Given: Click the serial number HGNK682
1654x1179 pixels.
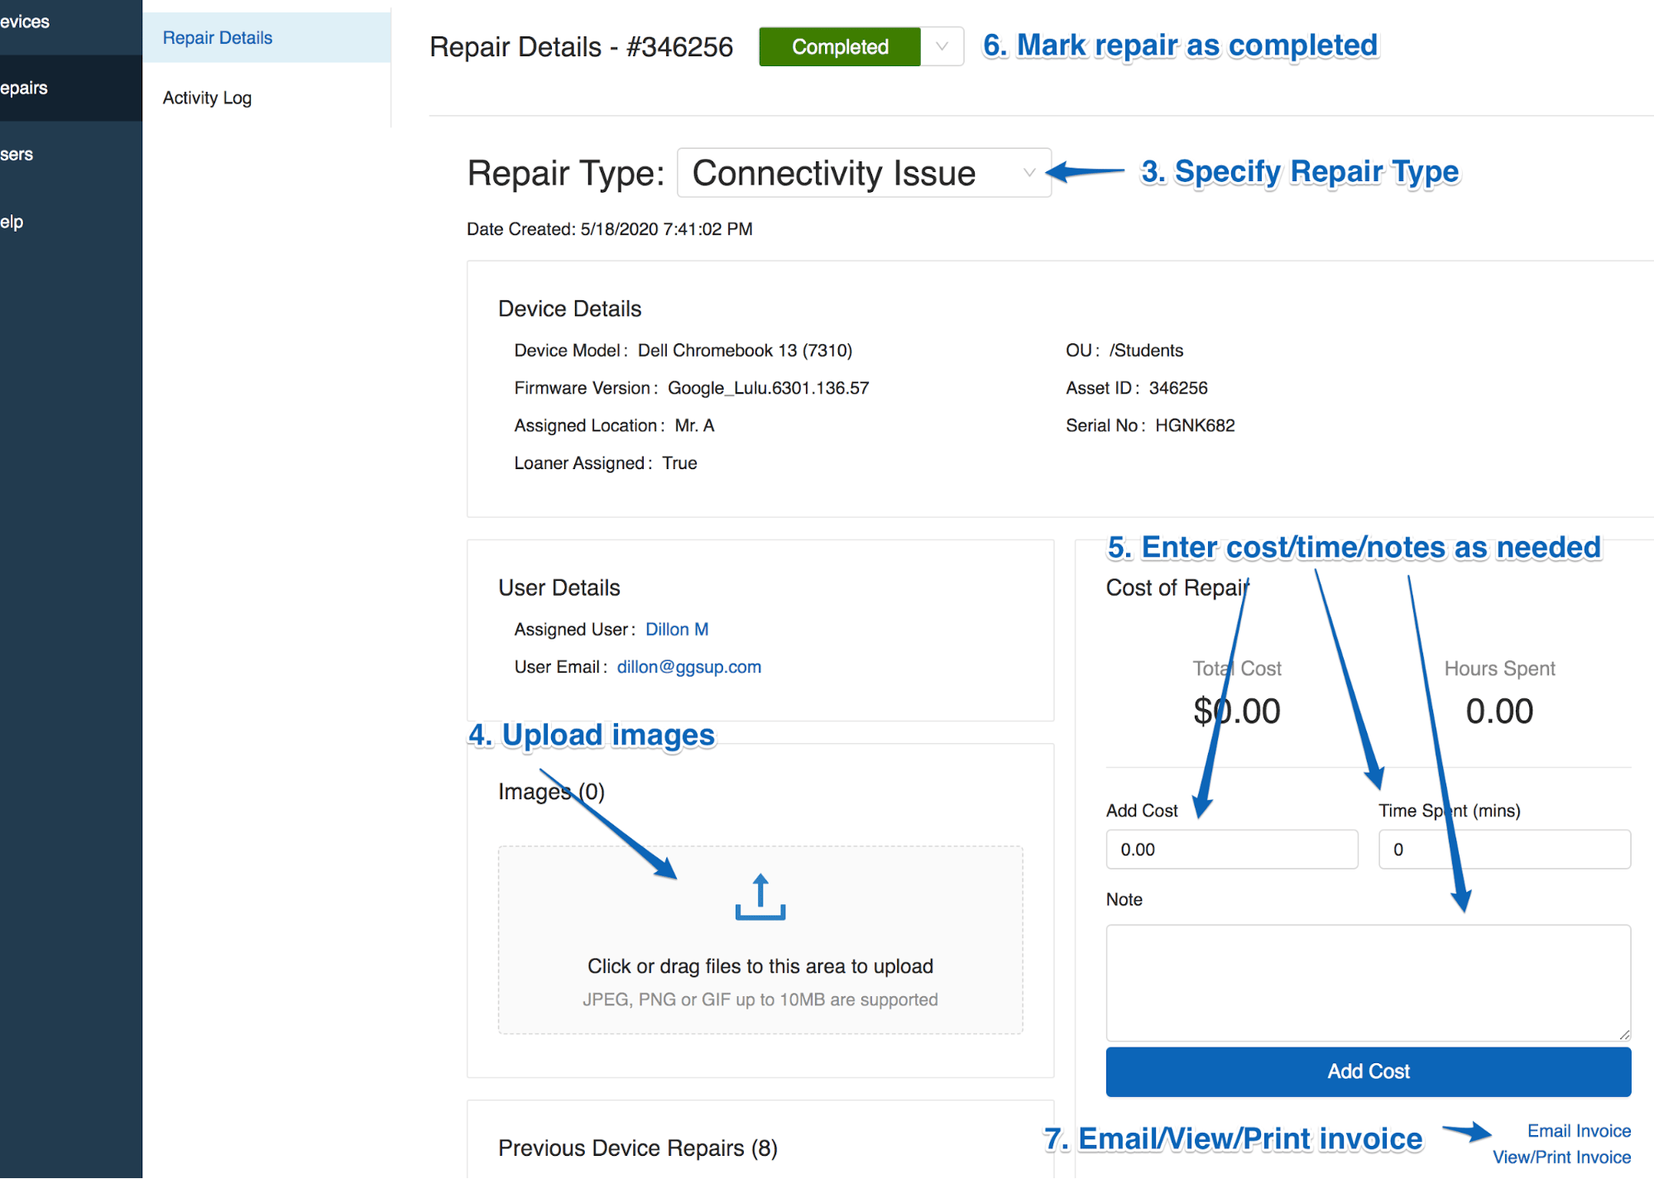Looking at the screenshot, I should (1195, 425).
